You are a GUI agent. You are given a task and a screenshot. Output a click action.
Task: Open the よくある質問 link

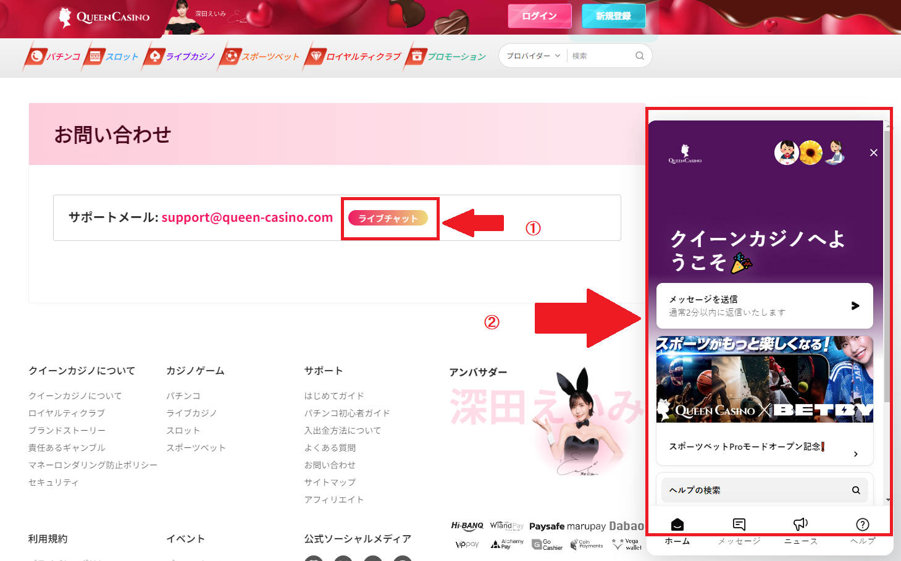coord(330,447)
